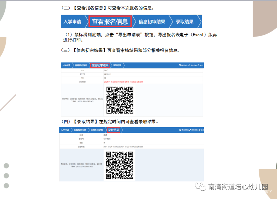
Task: Click 报名号 value 62111011 in bottom 录取结果 panel
Action: click(107, 139)
